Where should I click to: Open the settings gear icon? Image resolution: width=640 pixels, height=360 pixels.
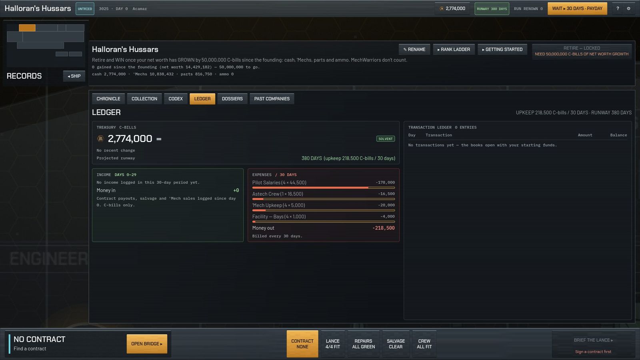628,8
